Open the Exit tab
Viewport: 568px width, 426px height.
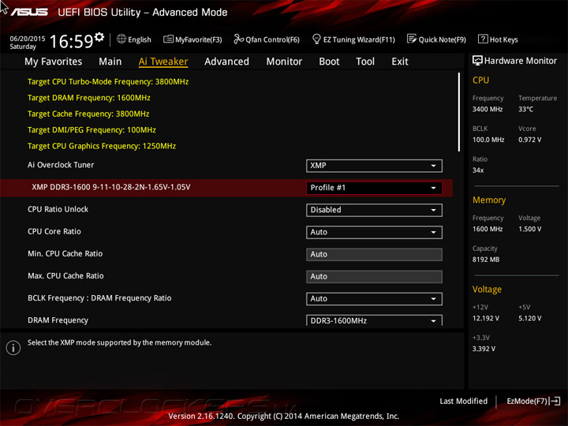pyautogui.click(x=399, y=62)
